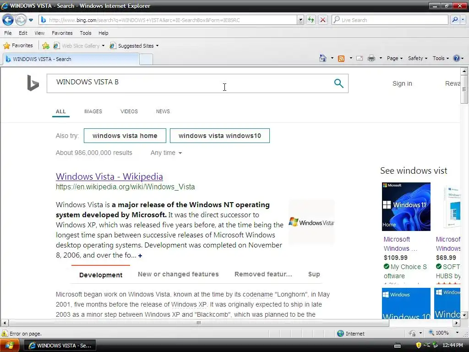Open the Favorites star button
Viewport: 469px width, 352px height.
click(18, 45)
